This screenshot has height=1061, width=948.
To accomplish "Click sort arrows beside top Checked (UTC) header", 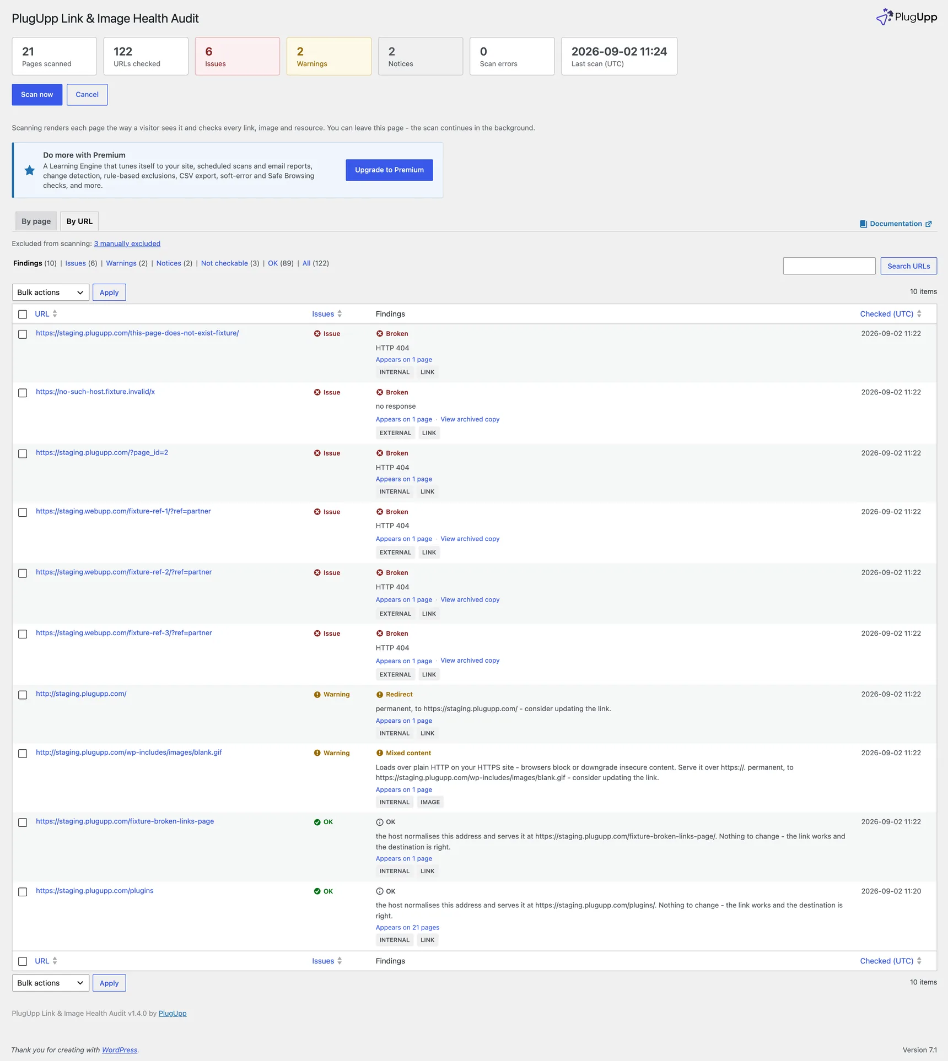I will (919, 314).
